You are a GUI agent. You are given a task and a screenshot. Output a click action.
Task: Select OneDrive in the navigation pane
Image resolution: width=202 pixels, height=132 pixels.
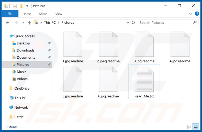coord(22,88)
